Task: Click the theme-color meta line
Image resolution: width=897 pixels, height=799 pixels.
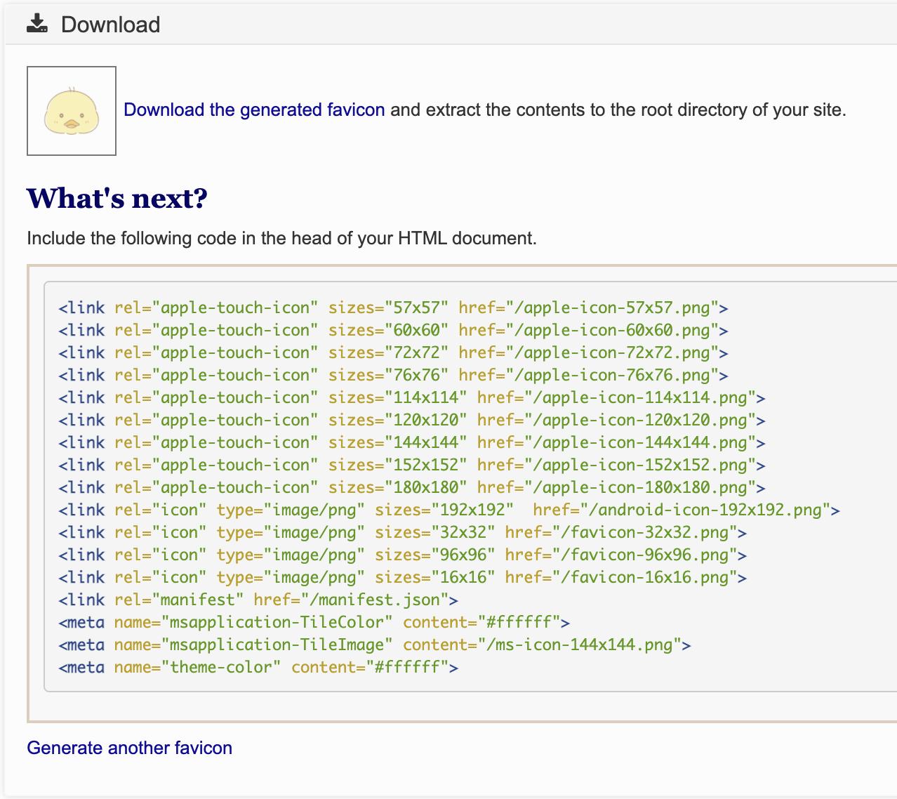Action: [258, 667]
